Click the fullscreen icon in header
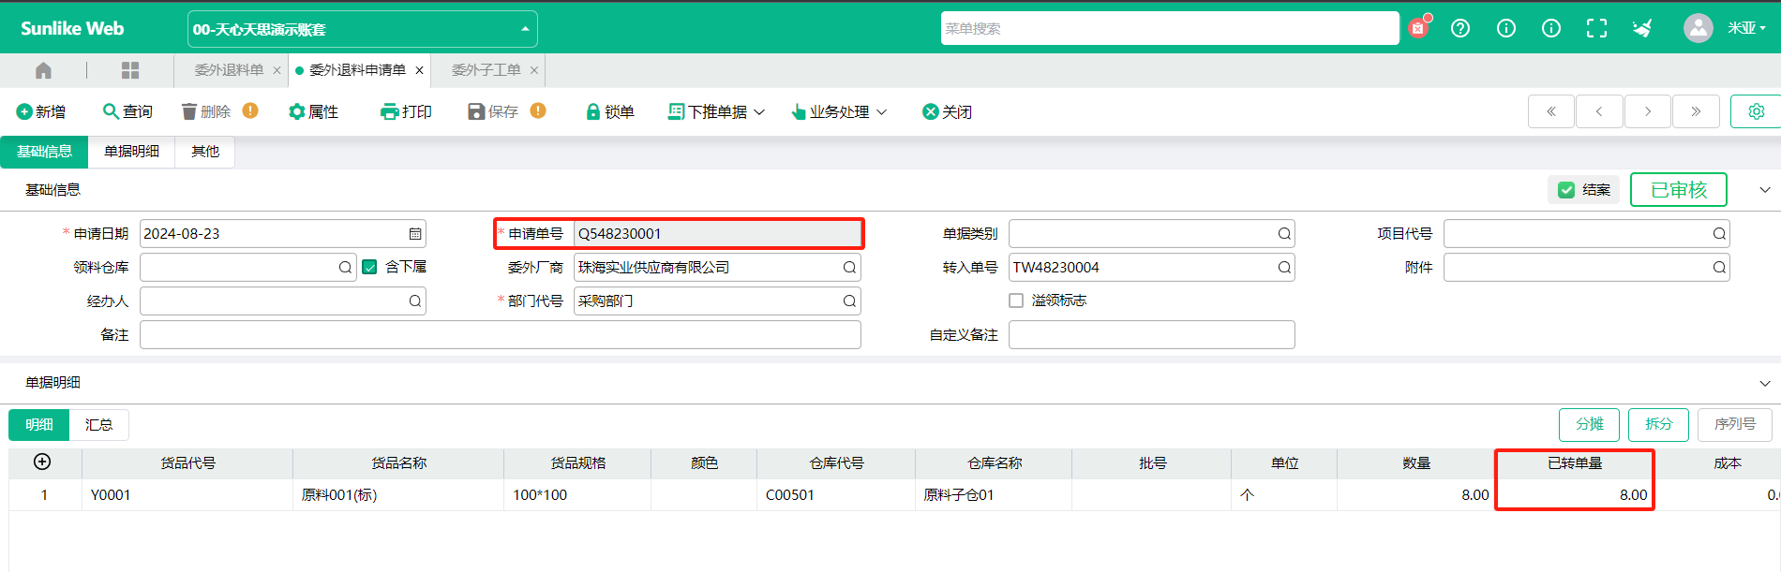 pos(1596,28)
